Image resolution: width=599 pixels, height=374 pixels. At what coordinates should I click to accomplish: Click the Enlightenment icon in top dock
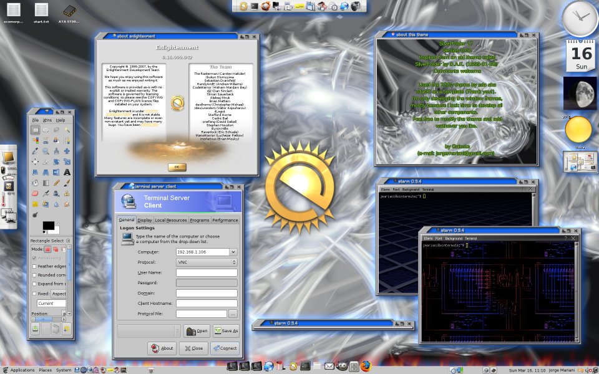(x=243, y=6)
